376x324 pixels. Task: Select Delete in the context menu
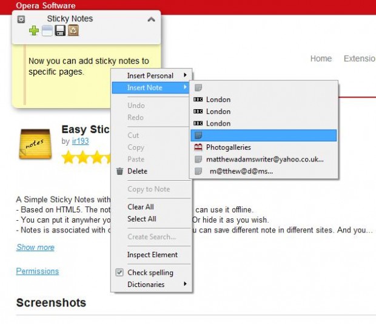pos(152,171)
